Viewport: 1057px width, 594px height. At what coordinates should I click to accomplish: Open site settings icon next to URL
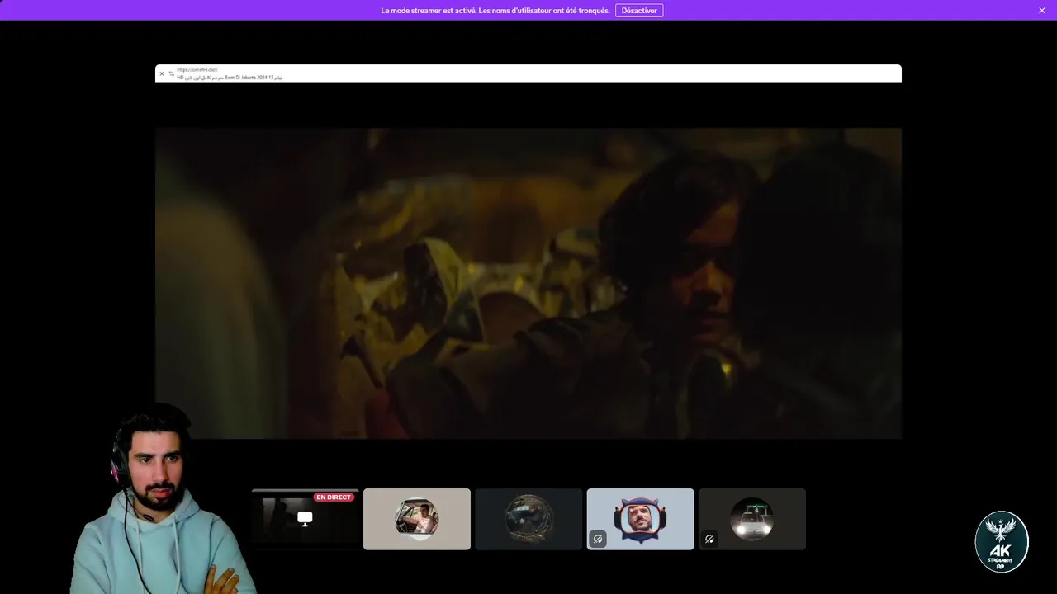(172, 73)
